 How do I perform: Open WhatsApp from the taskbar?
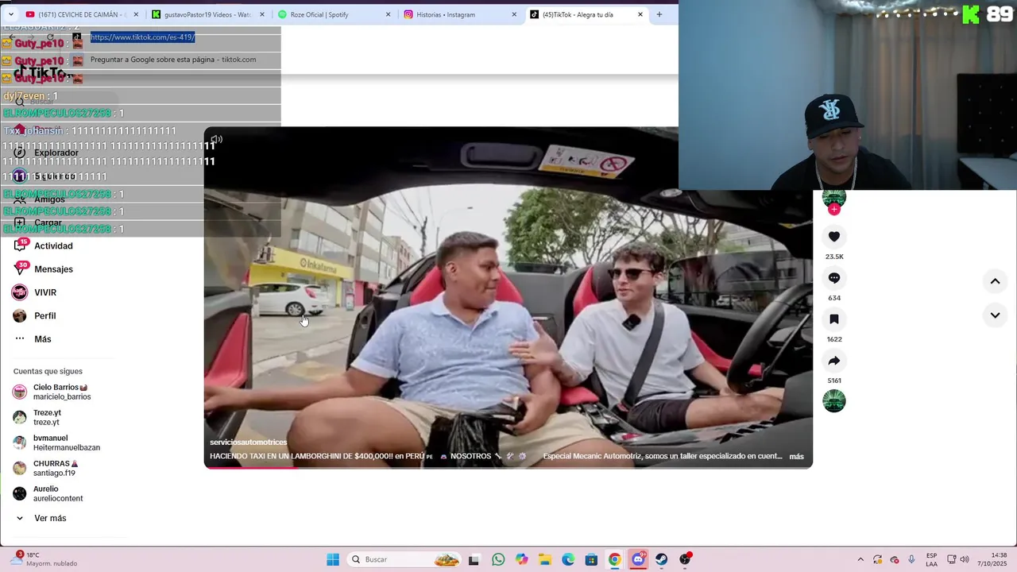click(498, 559)
